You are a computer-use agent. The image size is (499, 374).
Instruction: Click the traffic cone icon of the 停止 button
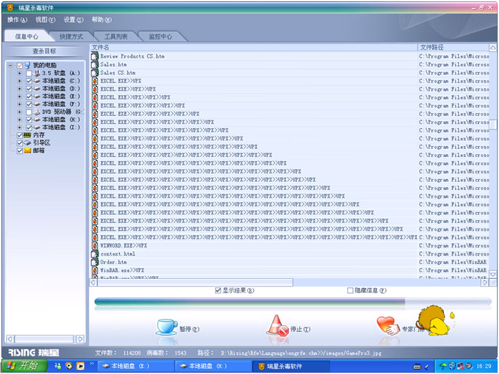277,326
